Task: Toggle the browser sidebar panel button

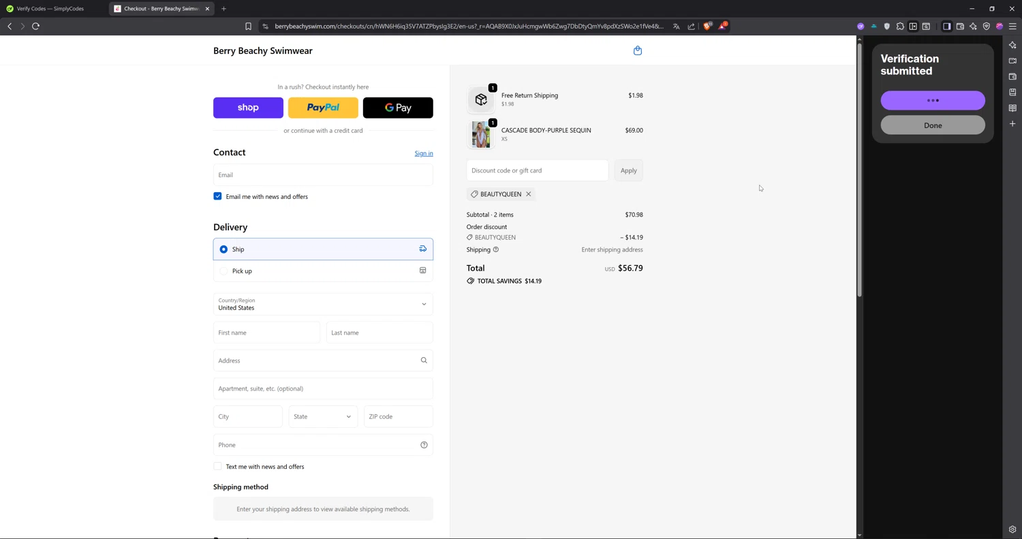Action: point(946,27)
